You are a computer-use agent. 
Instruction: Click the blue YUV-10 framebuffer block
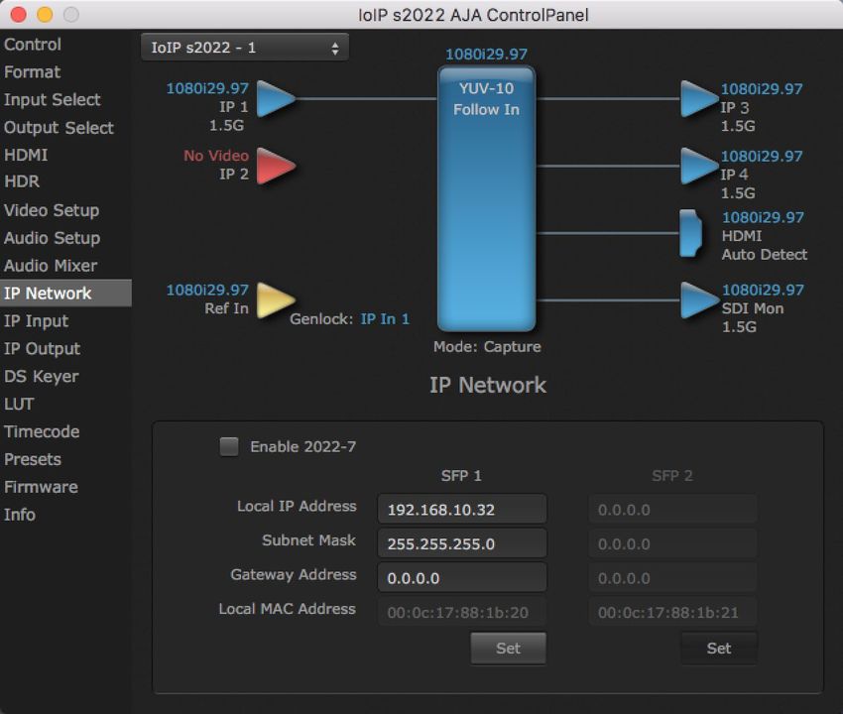[x=487, y=199]
